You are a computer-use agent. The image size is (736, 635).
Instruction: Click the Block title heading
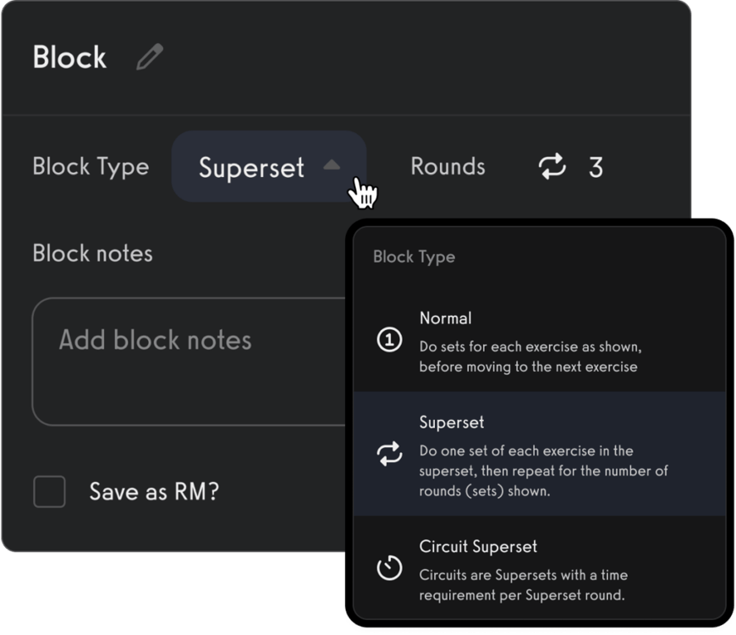69,58
